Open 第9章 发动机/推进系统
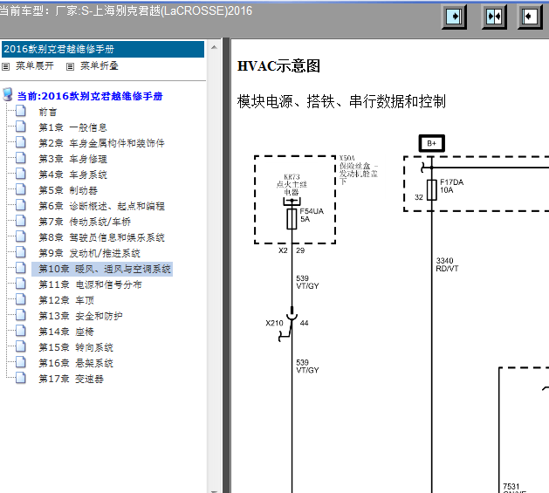This screenshot has height=493, width=549. click(x=89, y=253)
